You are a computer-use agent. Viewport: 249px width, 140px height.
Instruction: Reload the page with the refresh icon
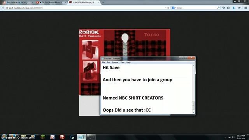[x=168, y=8]
